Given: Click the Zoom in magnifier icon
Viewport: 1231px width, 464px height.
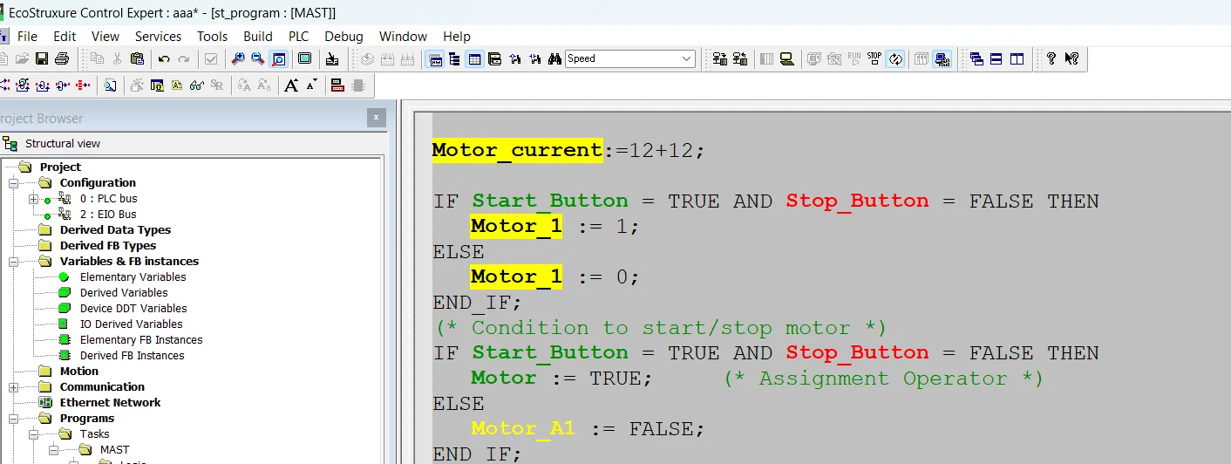Looking at the screenshot, I should [237, 58].
